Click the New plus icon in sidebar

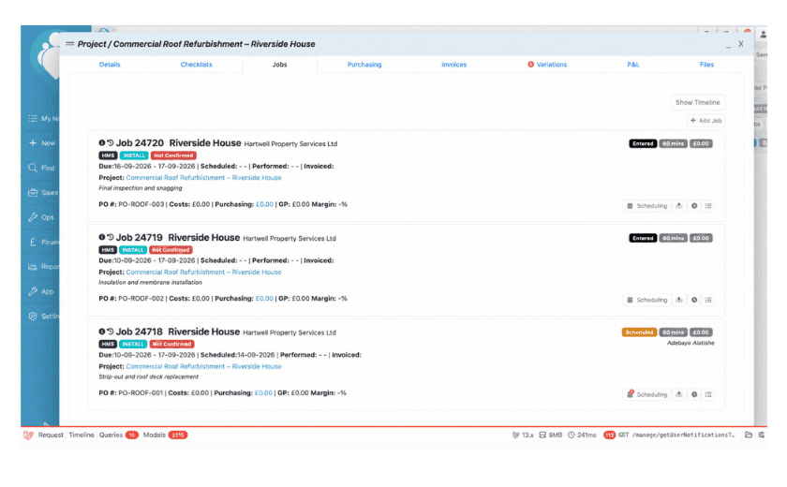point(33,143)
